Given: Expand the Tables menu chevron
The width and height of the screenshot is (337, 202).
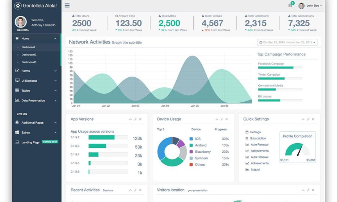Looking at the screenshot, I should pos(55,91).
